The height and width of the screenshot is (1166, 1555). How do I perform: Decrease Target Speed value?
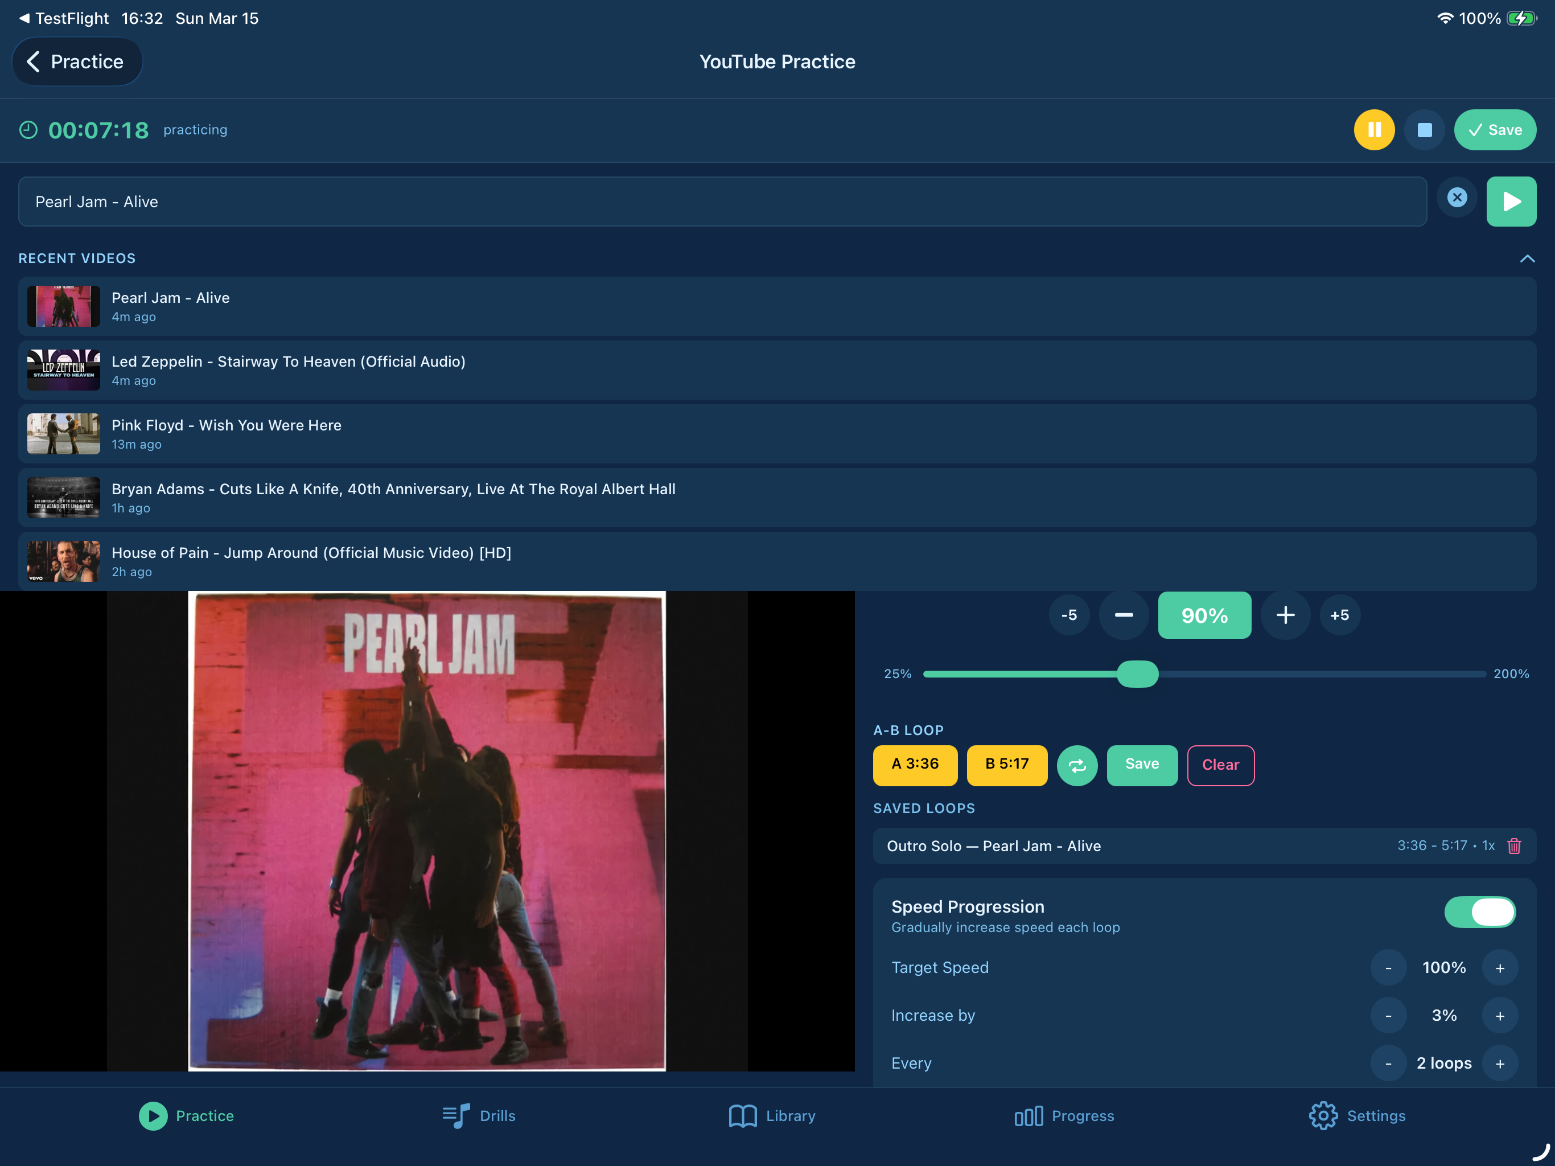click(1388, 968)
